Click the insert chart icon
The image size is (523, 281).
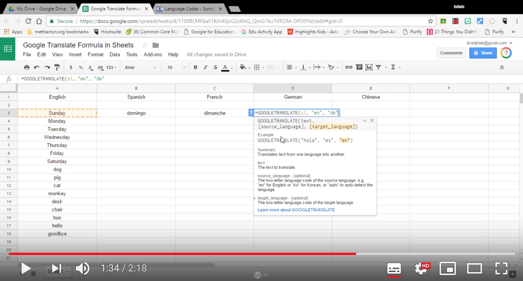pos(369,67)
